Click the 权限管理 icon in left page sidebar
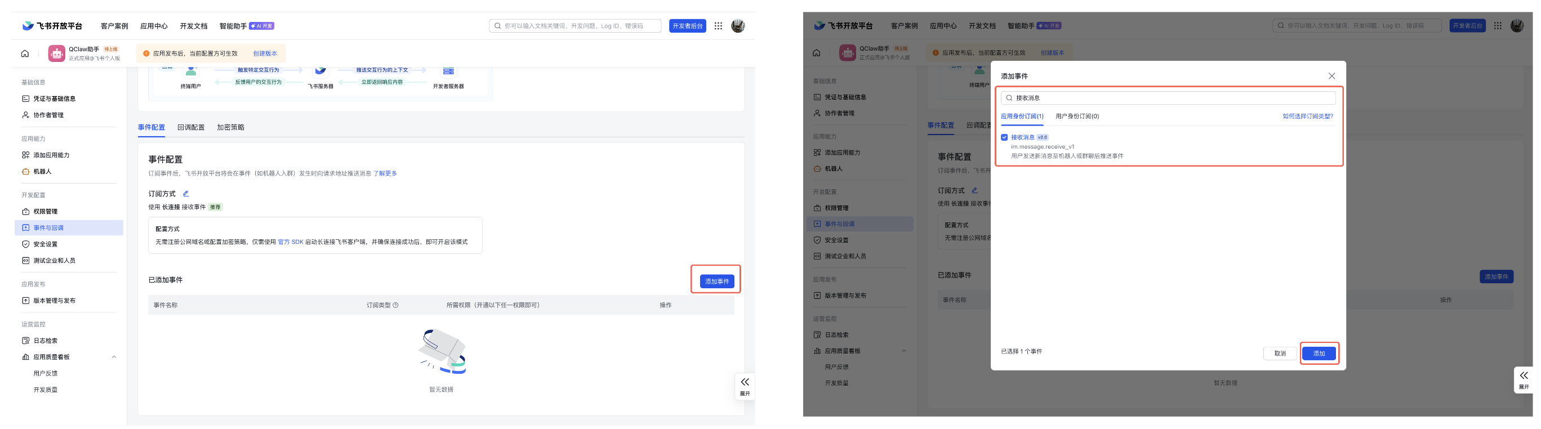The width and height of the screenshot is (1541, 429). (26, 212)
